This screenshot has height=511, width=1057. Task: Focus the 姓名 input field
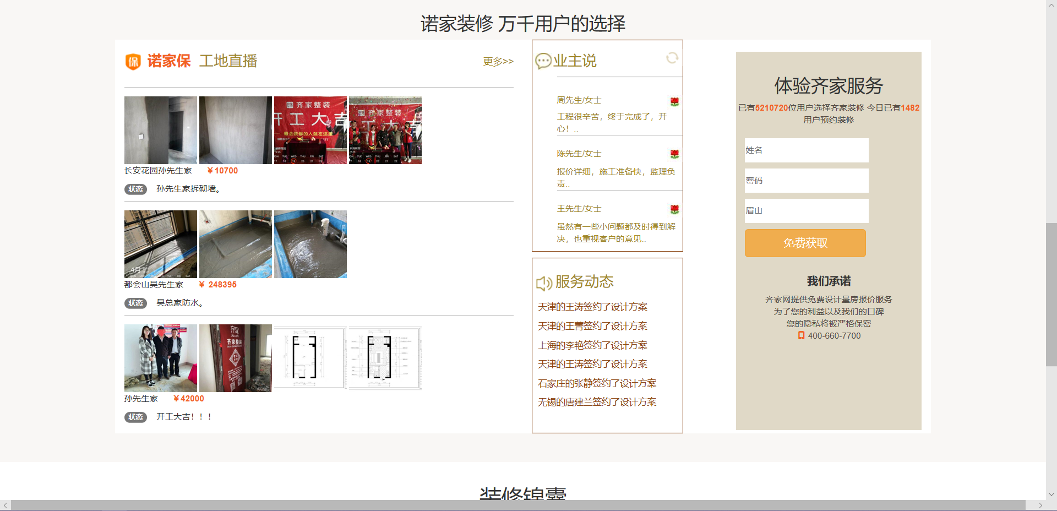[806, 150]
